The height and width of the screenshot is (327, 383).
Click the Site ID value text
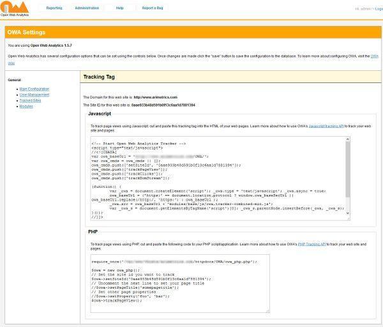pos(163,105)
